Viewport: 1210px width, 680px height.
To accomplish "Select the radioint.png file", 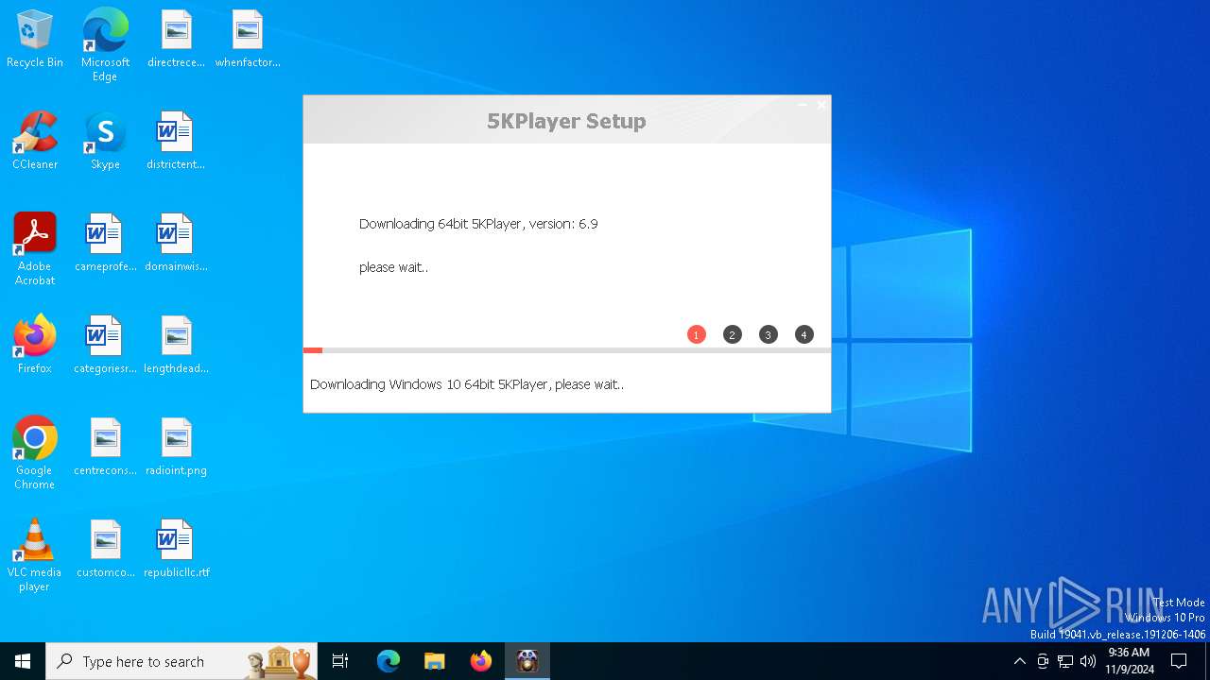I will [176, 448].
